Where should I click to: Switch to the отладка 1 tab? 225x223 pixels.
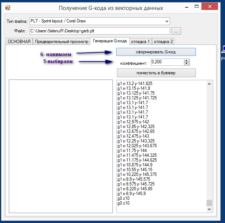(x=141, y=42)
